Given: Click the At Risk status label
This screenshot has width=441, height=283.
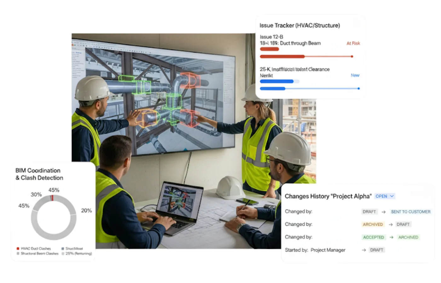Looking at the screenshot, I should tap(353, 43).
